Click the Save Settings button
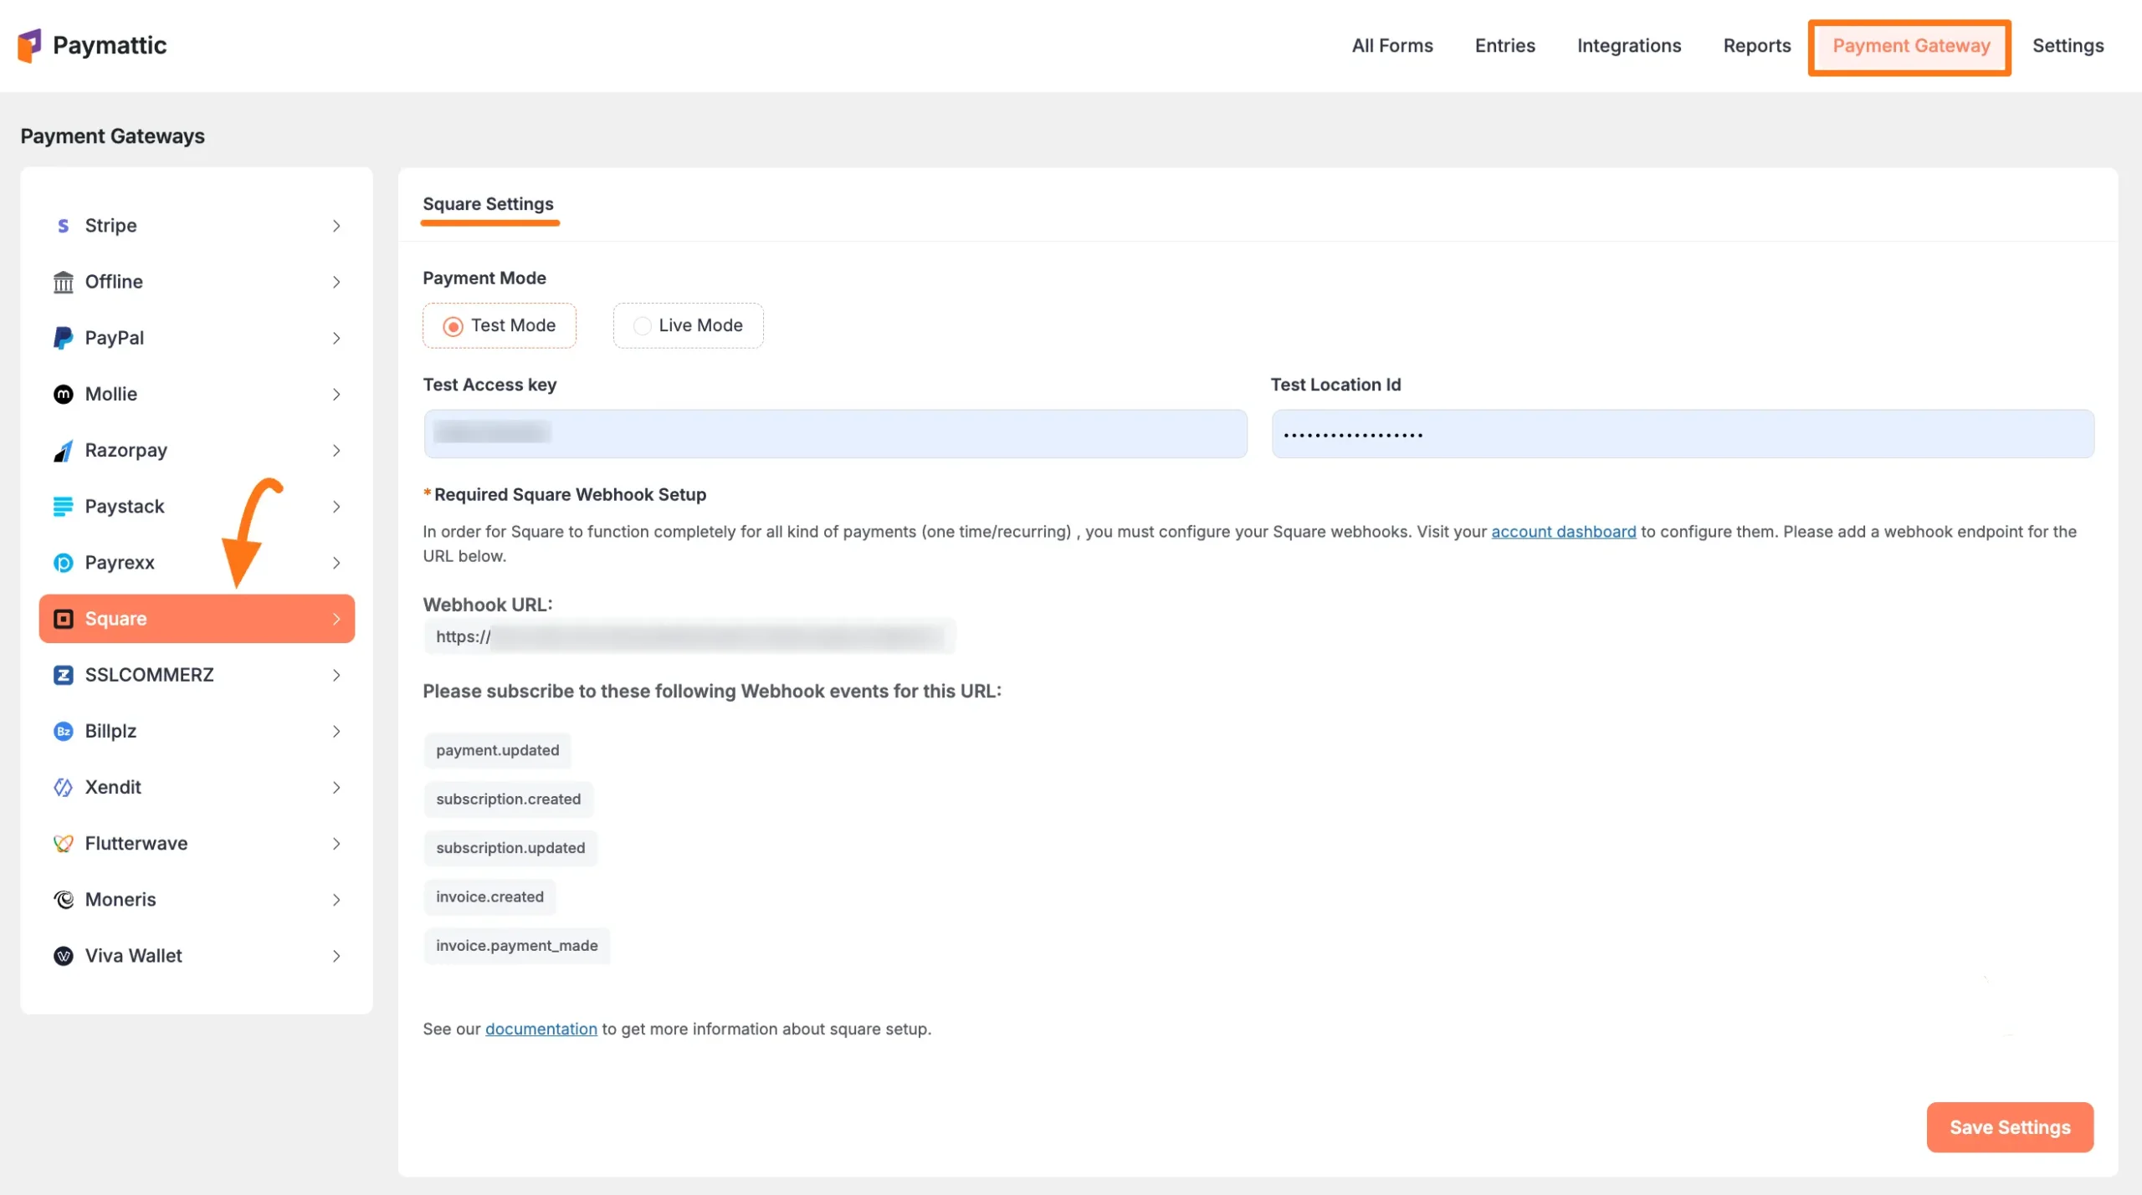 tap(2010, 1126)
